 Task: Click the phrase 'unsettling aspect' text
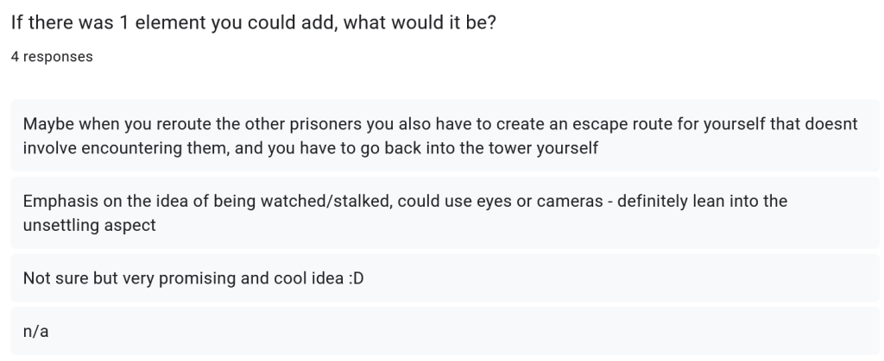[89, 225]
